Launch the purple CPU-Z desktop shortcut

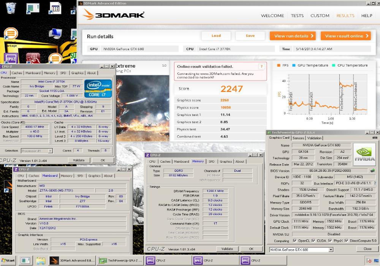[x=11, y=59]
